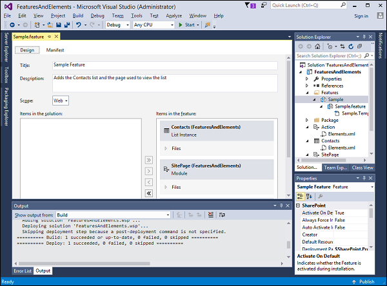Open the Scope dropdown set to Web

(61, 100)
